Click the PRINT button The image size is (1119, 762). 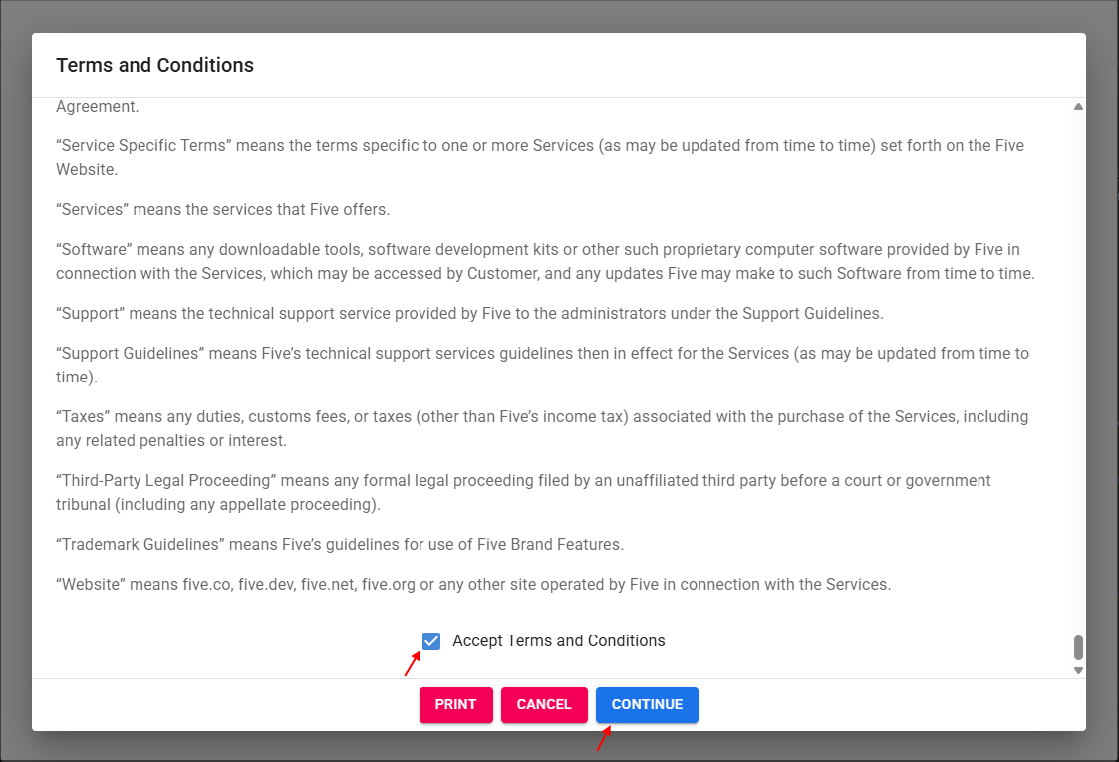[455, 704]
